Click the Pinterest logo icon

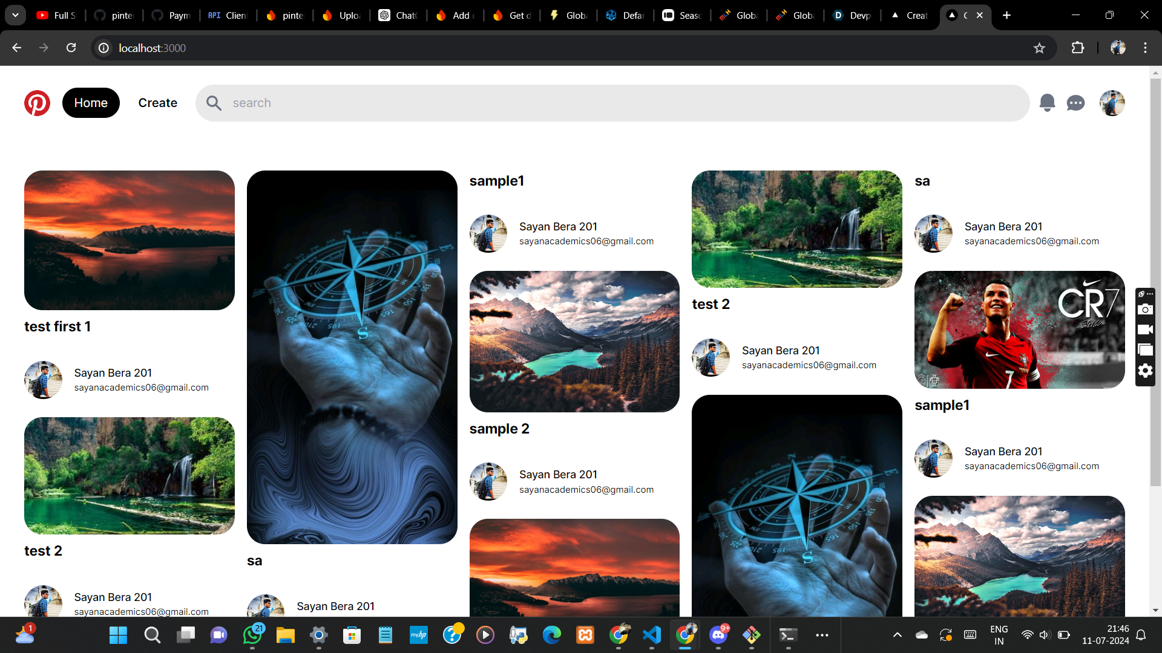37,103
